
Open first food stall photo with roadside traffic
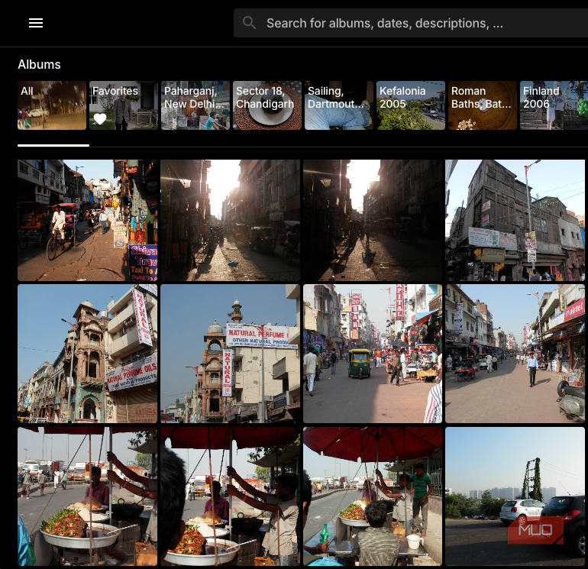pyautogui.click(x=87, y=496)
